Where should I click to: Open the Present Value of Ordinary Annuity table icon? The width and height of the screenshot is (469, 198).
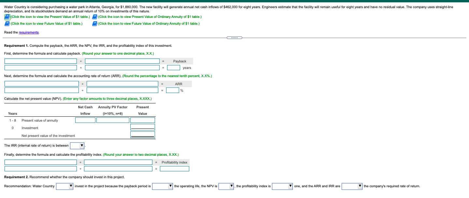tap(95, 17)
